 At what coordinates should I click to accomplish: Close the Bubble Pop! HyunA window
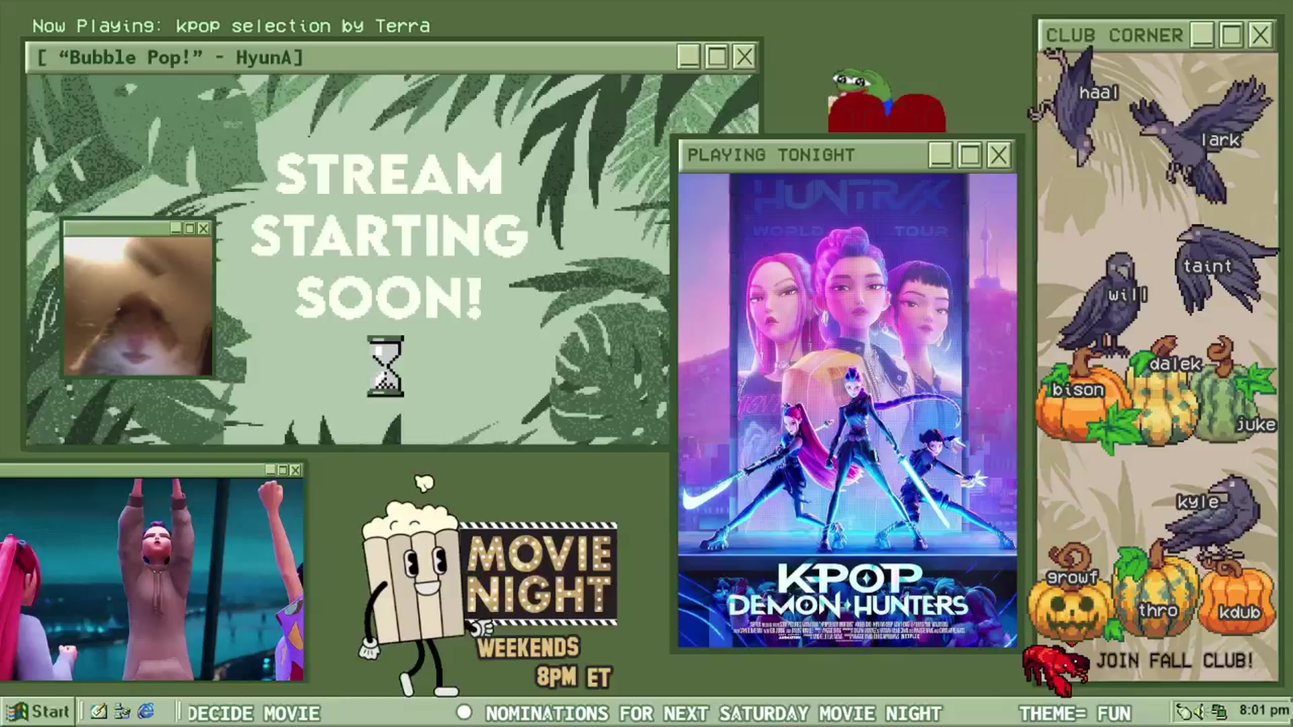click(744, 57)
